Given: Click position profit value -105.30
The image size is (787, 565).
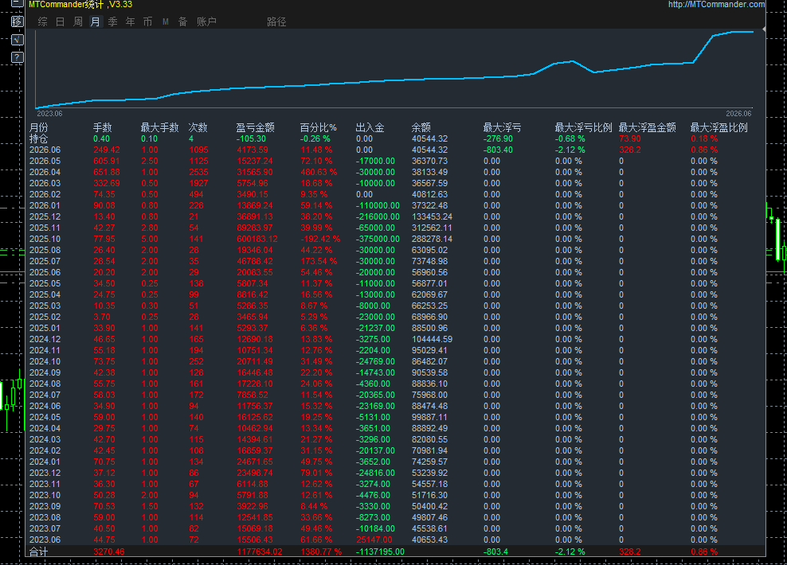Looking at the screenshot, I should pos(251,139).
